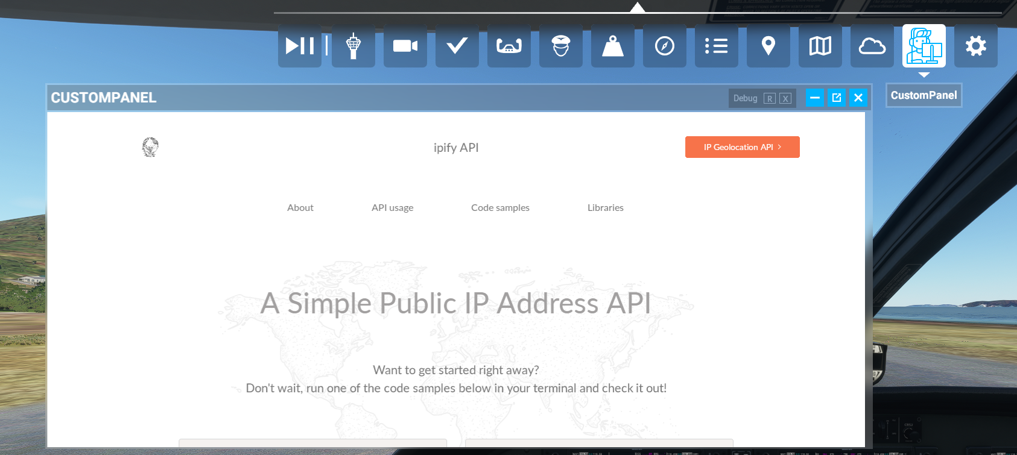Image resolution: width=1017 pixels, height=455 pixels.
Task: Open the API usage menu link
Action: click(393, 207)
